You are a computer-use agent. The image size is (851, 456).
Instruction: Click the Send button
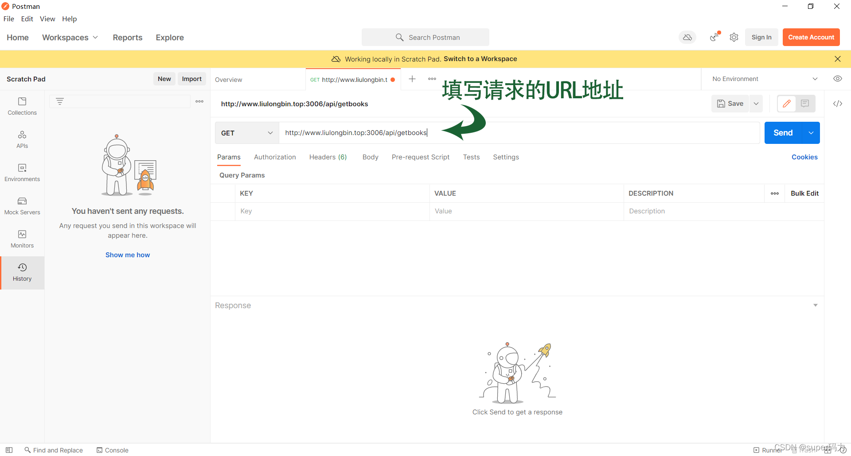coord(783,133)
